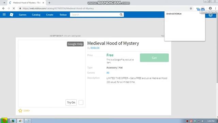
Task: Open the Roblox hamburger navigation menu
Action: point(4,14)
